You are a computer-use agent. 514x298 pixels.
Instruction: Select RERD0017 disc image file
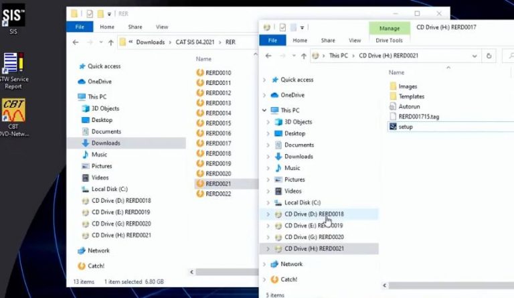coord(218,143)
